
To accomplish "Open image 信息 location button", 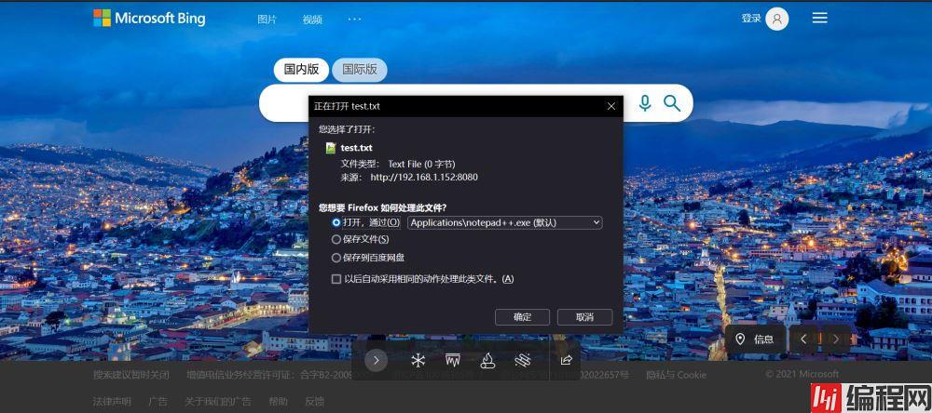I will pos(755,340).
